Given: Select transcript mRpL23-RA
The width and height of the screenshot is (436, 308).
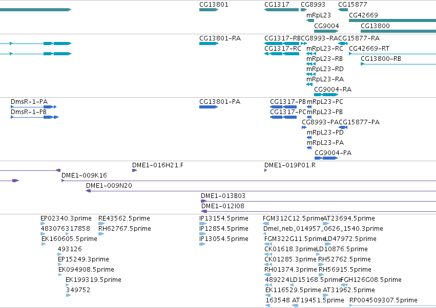Looking at the screenshot, I should tap(309, 84).
